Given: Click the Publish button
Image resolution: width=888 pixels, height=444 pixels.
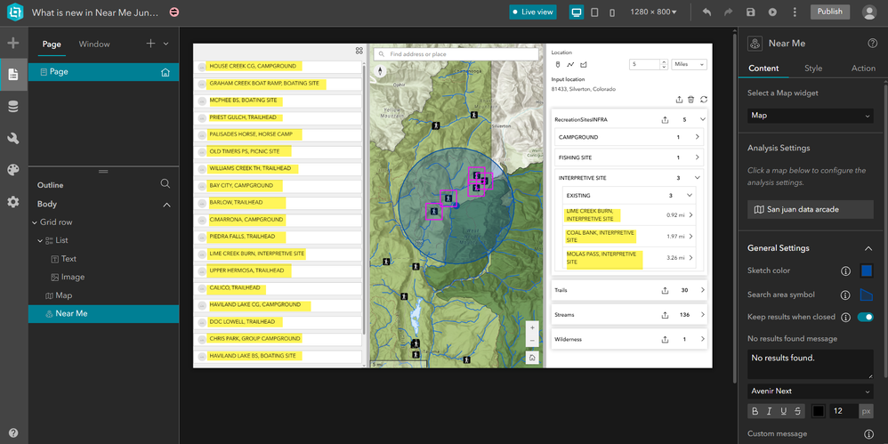Looking at the screenshot, I should coord(829,12).
